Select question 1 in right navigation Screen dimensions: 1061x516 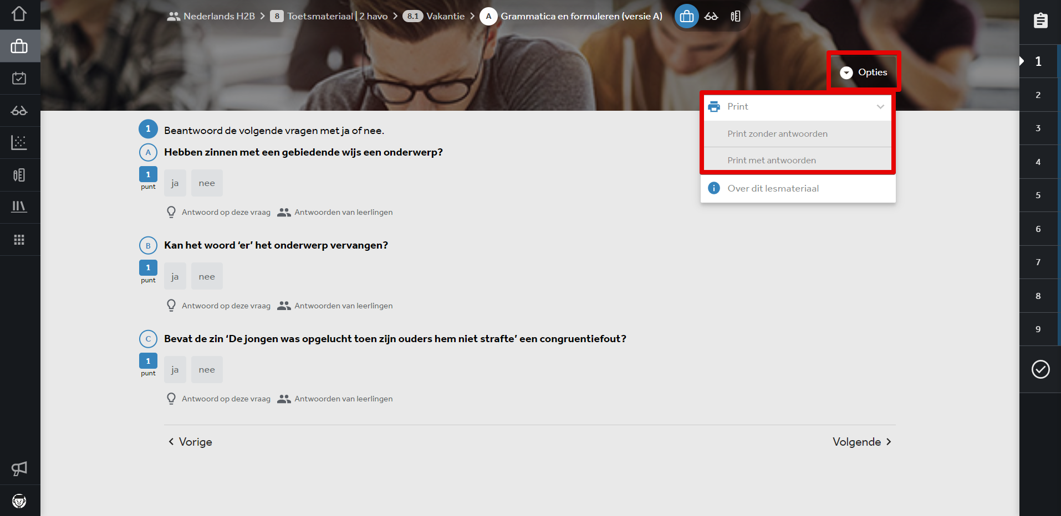tap(1038, 61)
